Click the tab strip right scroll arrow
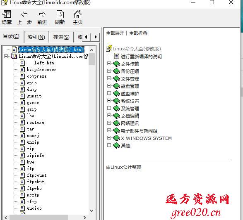Screen dimensions: 243x220 [x=96, y=37]
